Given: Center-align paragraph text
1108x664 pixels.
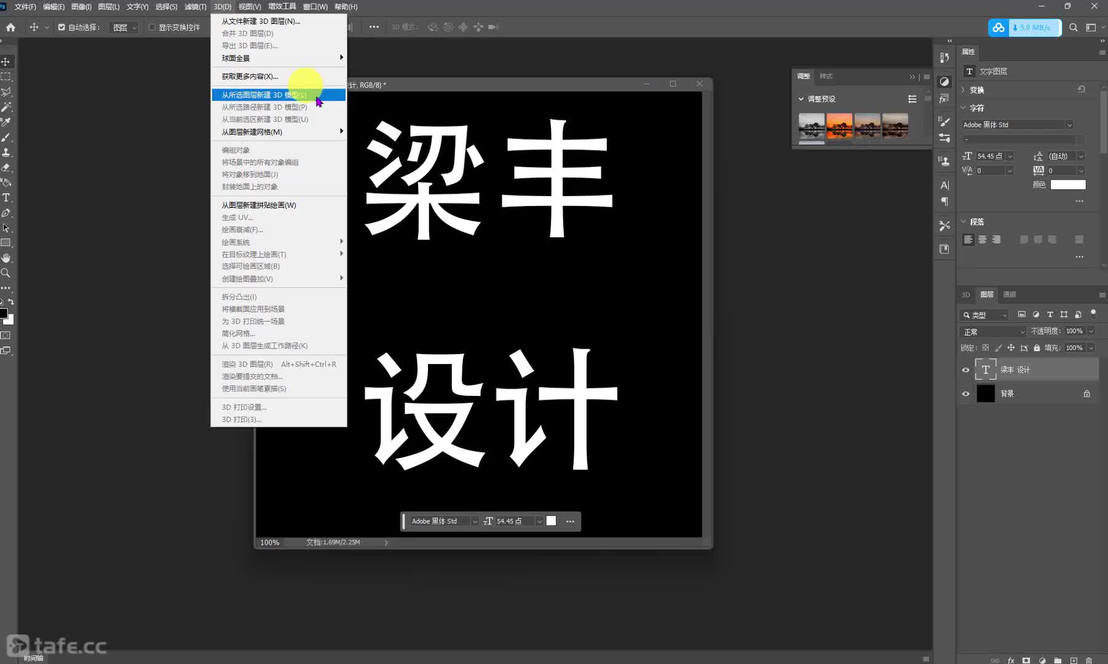Looking at the screenshot, I should tap(982, 240).
